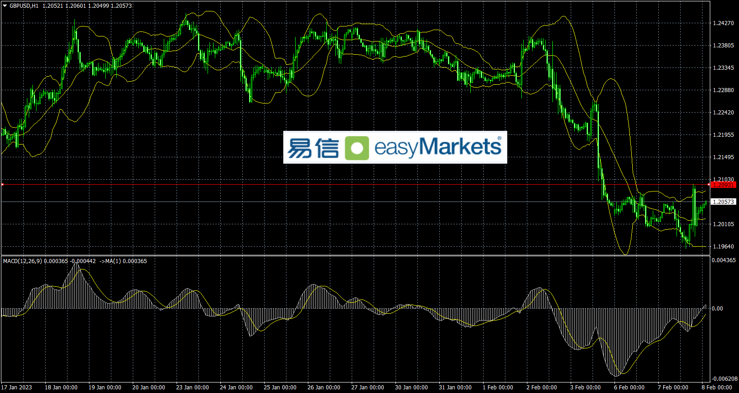The width and height of the screenshot is (739, 393).
Task: Click the 27 Jan 00:00 time label
Action: (x=368, y=388)
